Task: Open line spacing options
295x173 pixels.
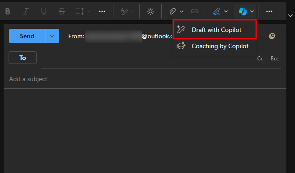Action: pos(80,11)
